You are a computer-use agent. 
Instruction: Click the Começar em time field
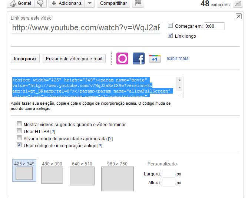[214, 26]
